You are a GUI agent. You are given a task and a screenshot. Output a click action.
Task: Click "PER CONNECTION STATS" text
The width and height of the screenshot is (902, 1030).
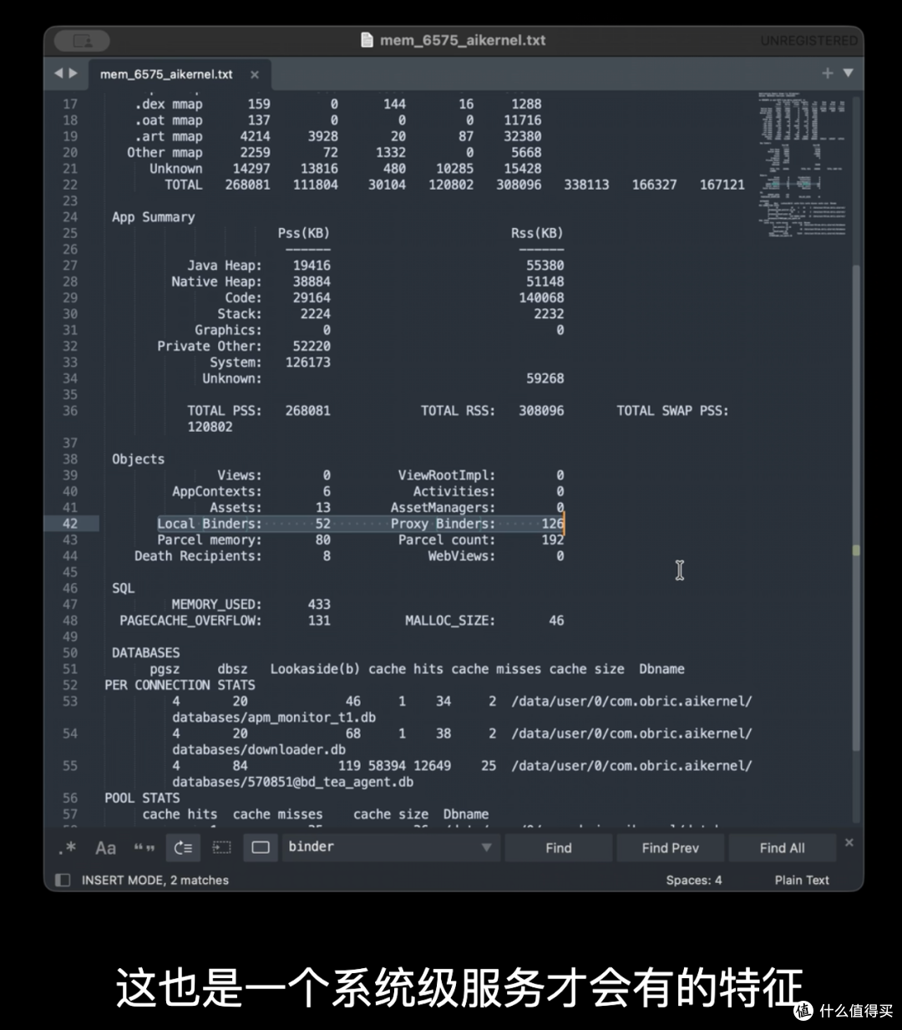(x=180, y=685)
